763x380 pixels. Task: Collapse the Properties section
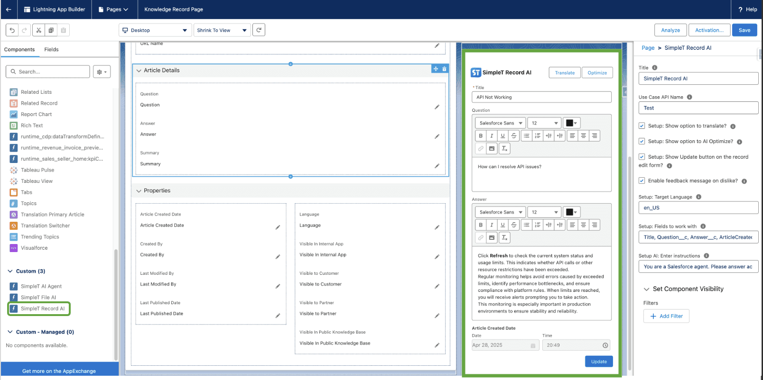tap(139, 191)
